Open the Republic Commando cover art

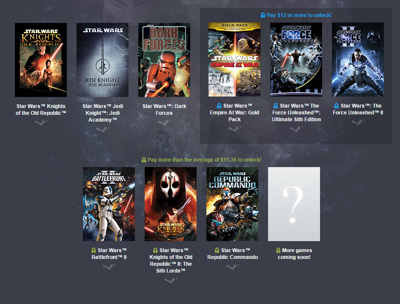click(x=232, y=204)
